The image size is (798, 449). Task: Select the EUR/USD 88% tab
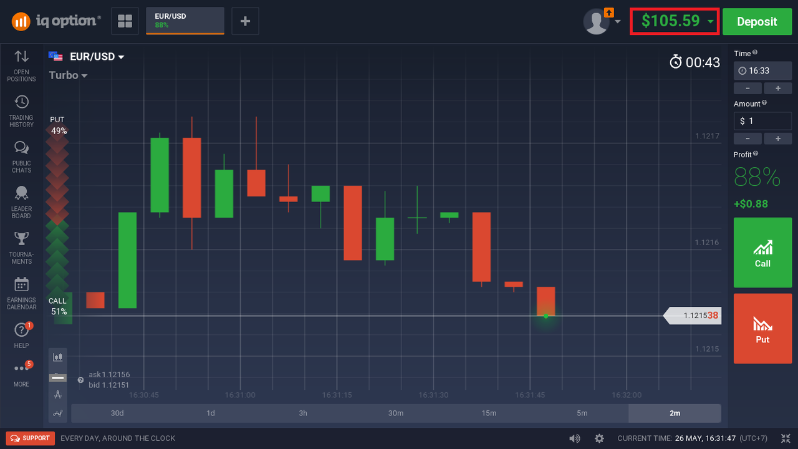185,21
